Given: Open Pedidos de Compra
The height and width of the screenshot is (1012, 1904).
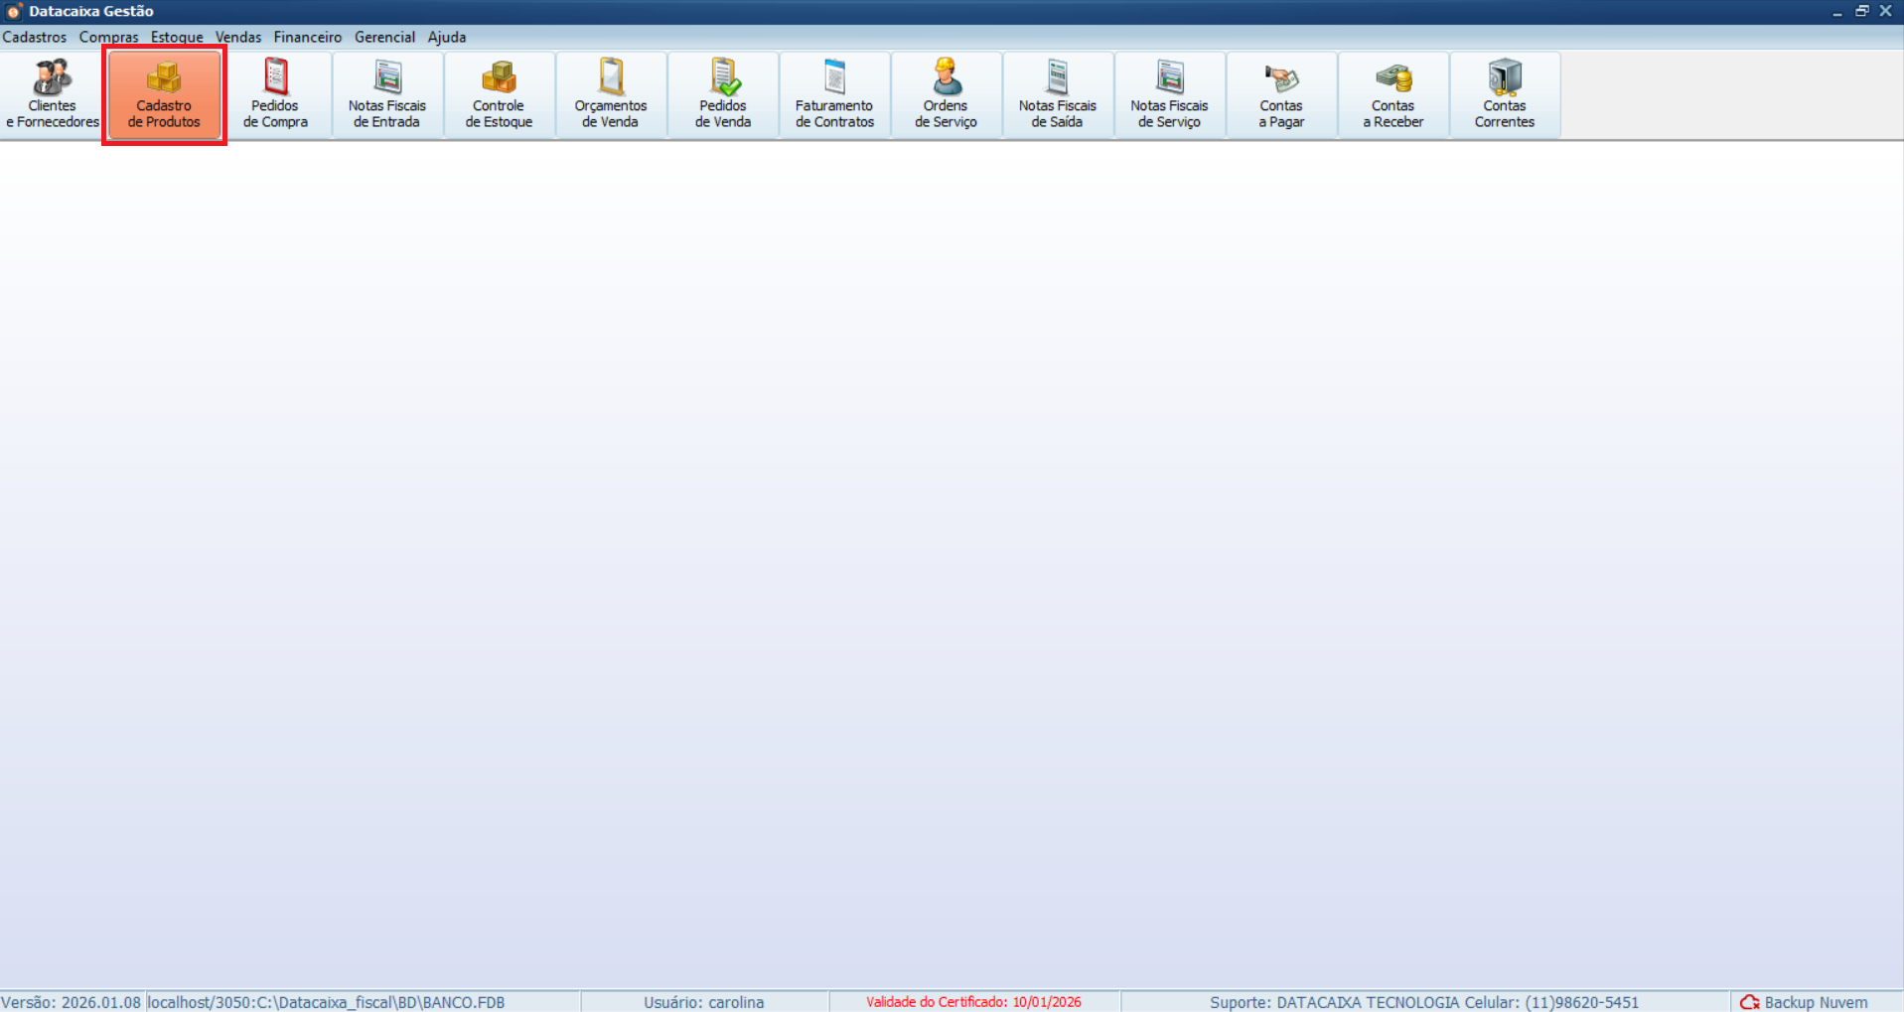Looking at the screenshot, I should click(275, 95).
